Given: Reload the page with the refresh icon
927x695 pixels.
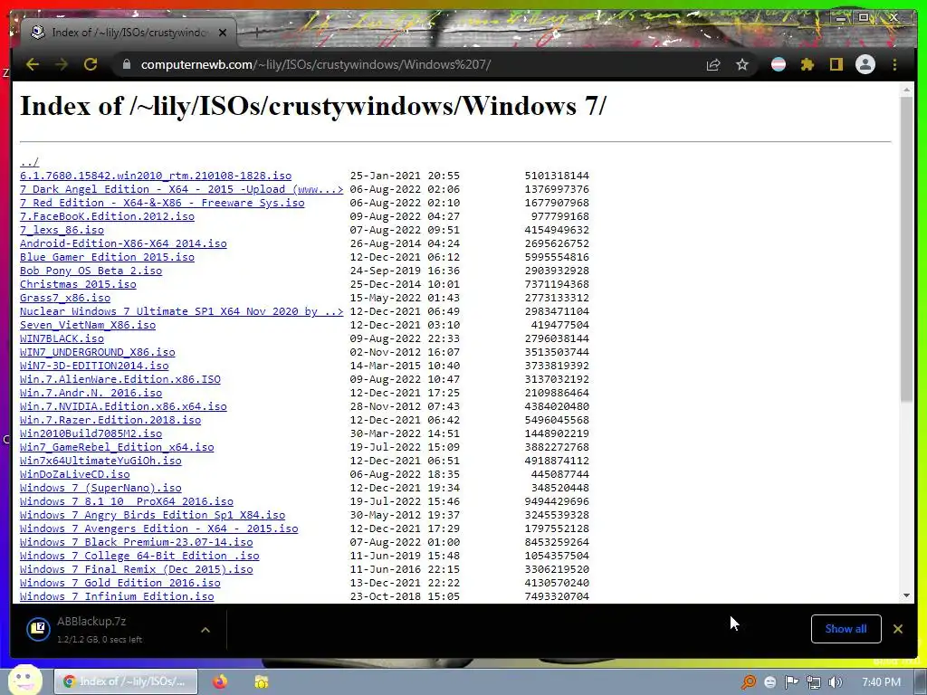Looking at the screenshot, I should (x=91, y=64).
